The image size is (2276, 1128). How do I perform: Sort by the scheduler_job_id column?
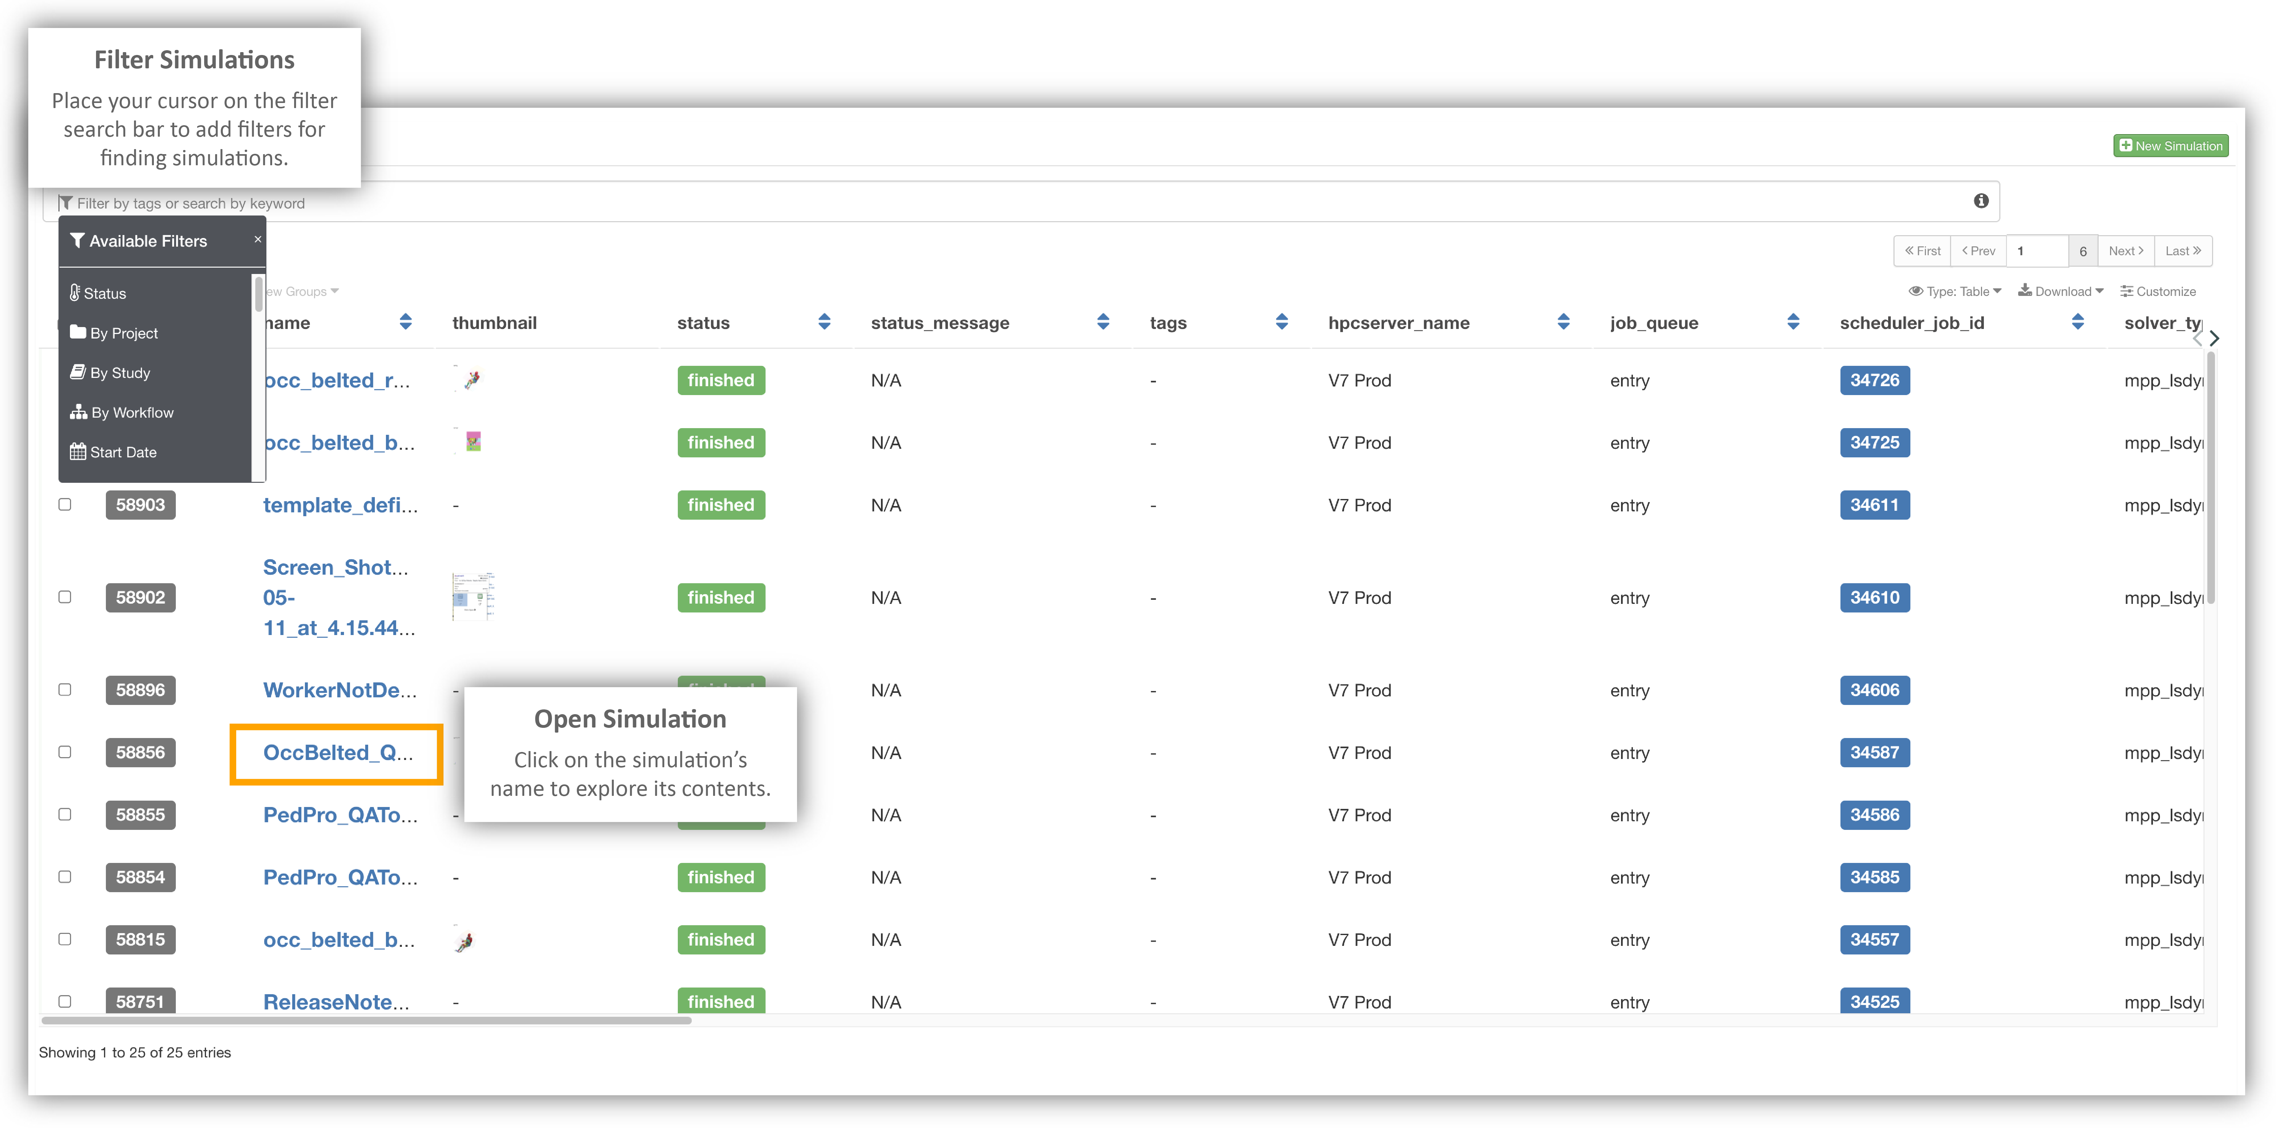click(2078, 322)
